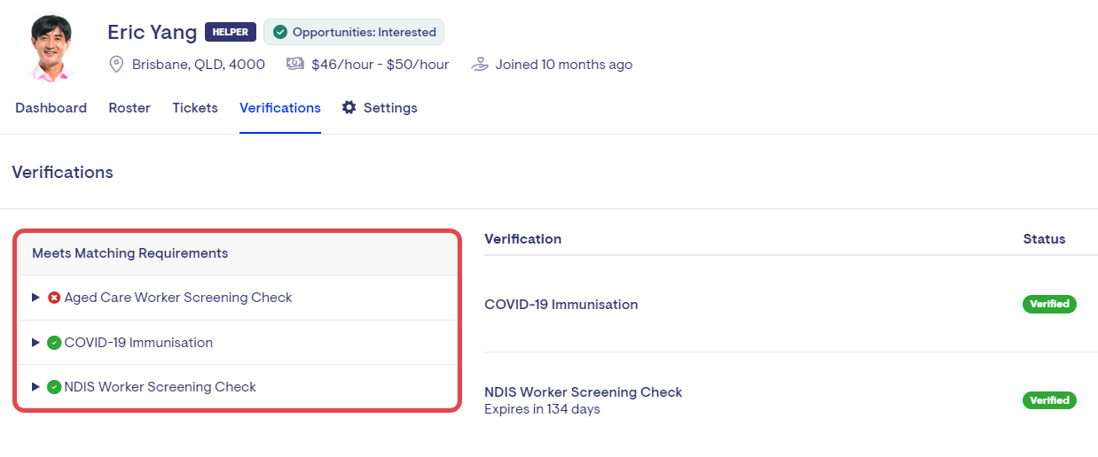
Task: Click Verified status for COVID-19 Immunisation
Action: click(x=1049, y=304)
